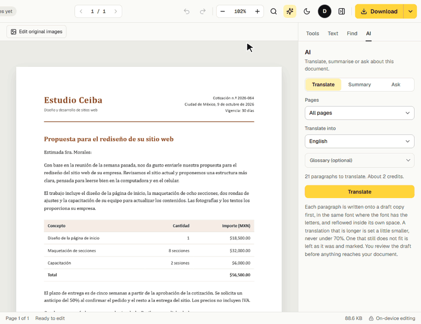This screenshot has width=421, height=324.
Task: Click the 2 sesiones quantity cell
Action: tap(180, 263)
